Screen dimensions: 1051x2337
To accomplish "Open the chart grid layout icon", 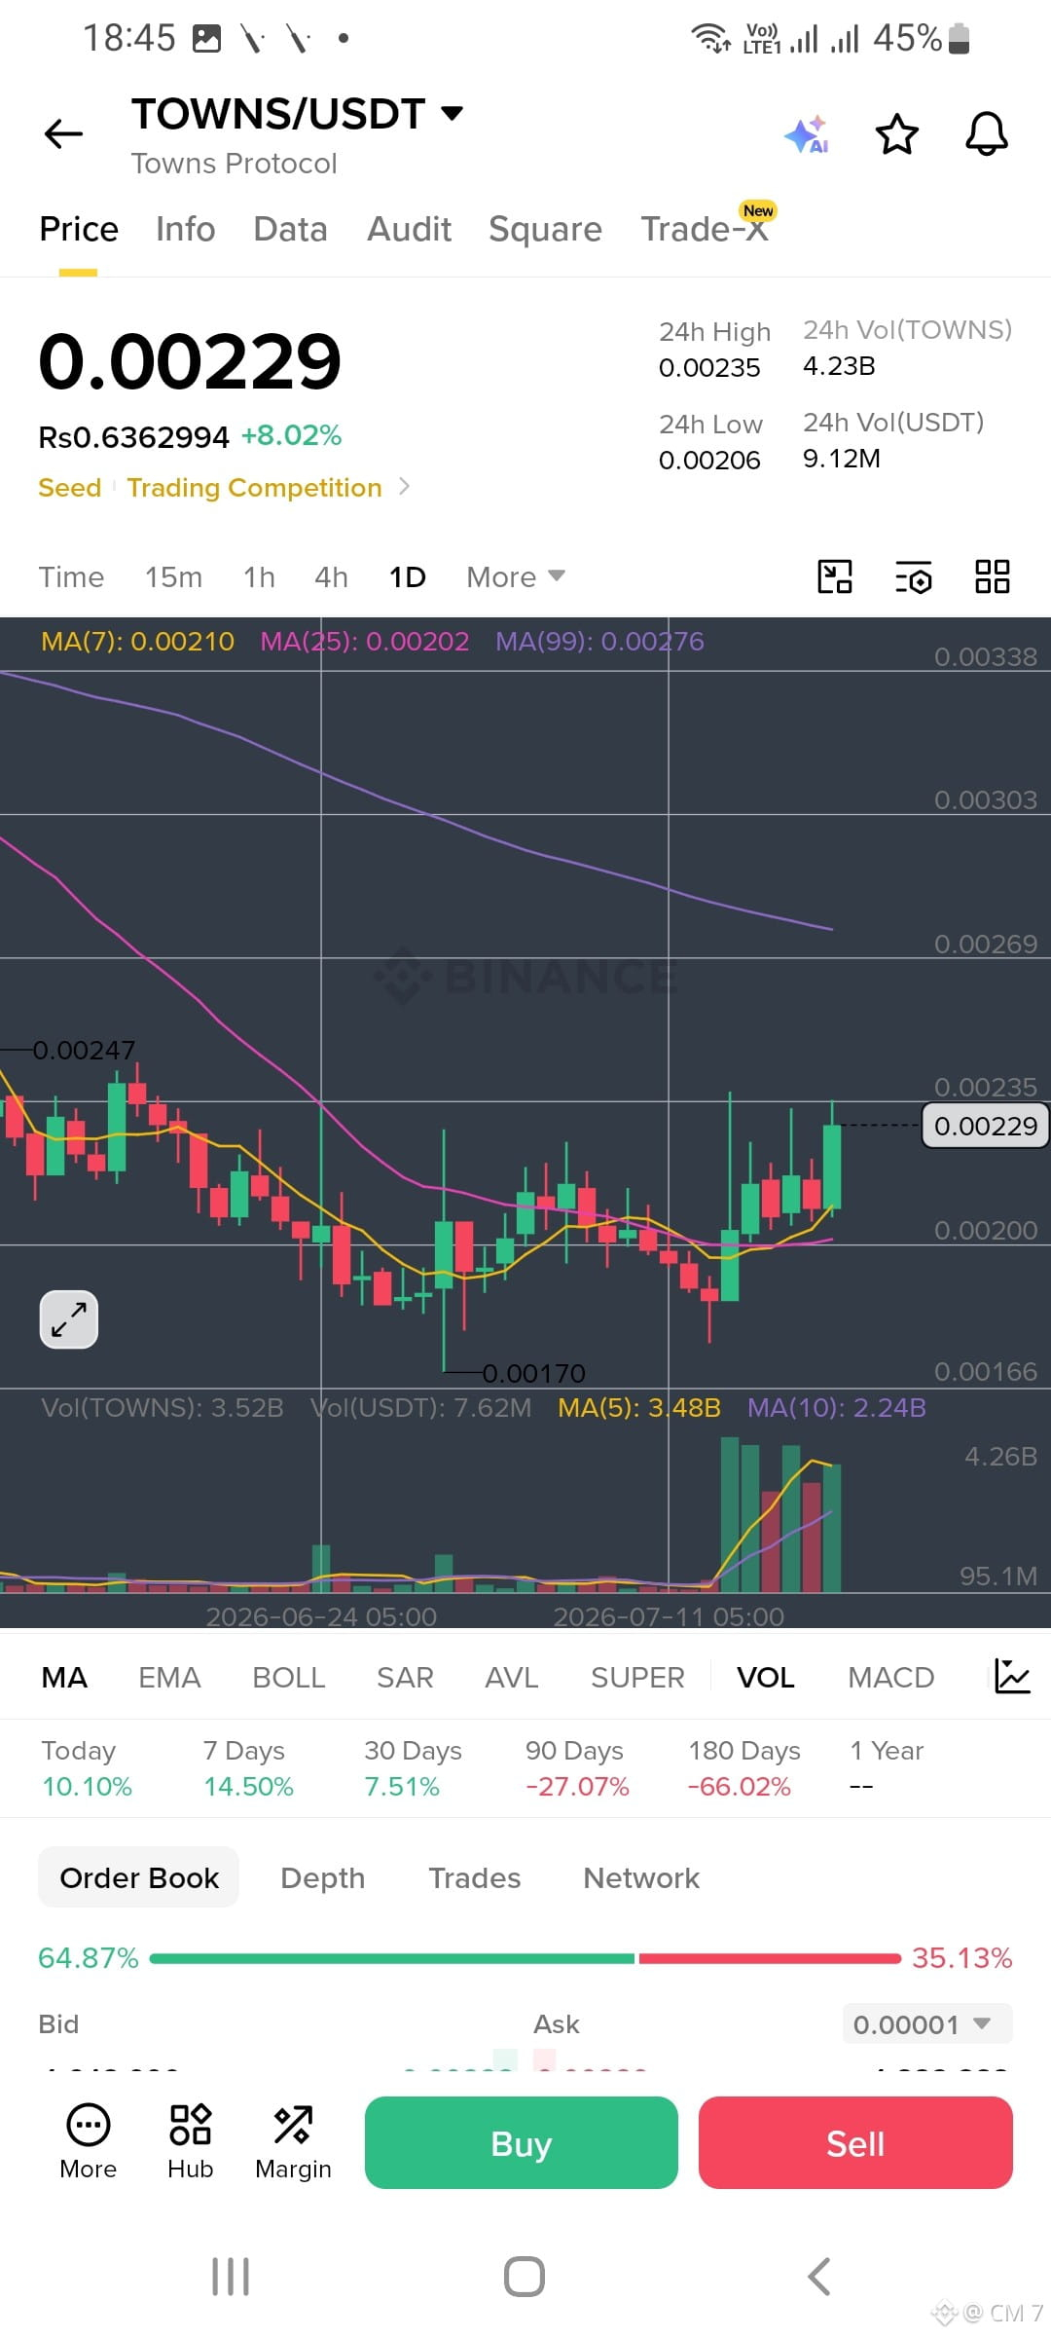I will point(993,576).
